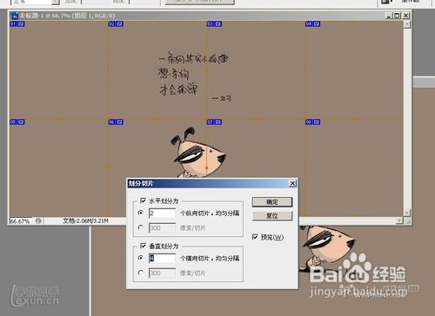
Task: Click the slice 05 badge
Action: (x=17, y=122)
